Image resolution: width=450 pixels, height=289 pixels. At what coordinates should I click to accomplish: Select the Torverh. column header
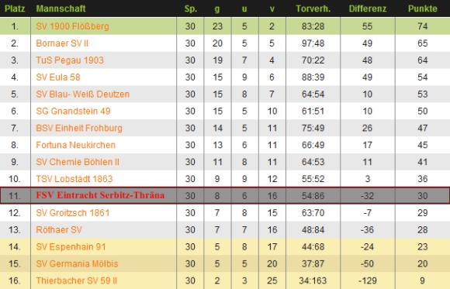click(313, 9)
